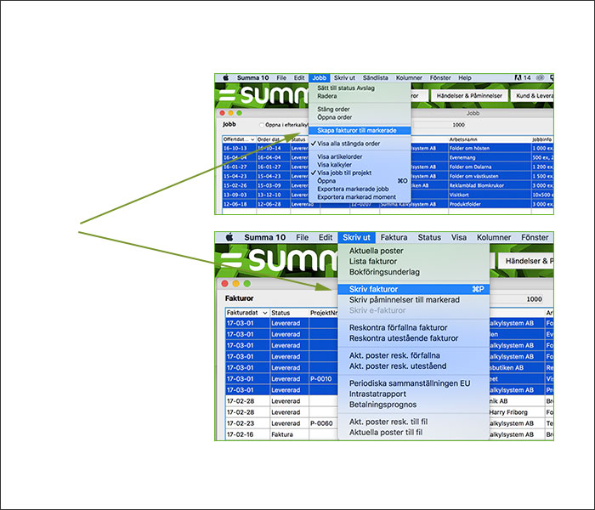The image size is (595, 510).
Task: Select the row named Folder om hösten
Action: [388, 149]
